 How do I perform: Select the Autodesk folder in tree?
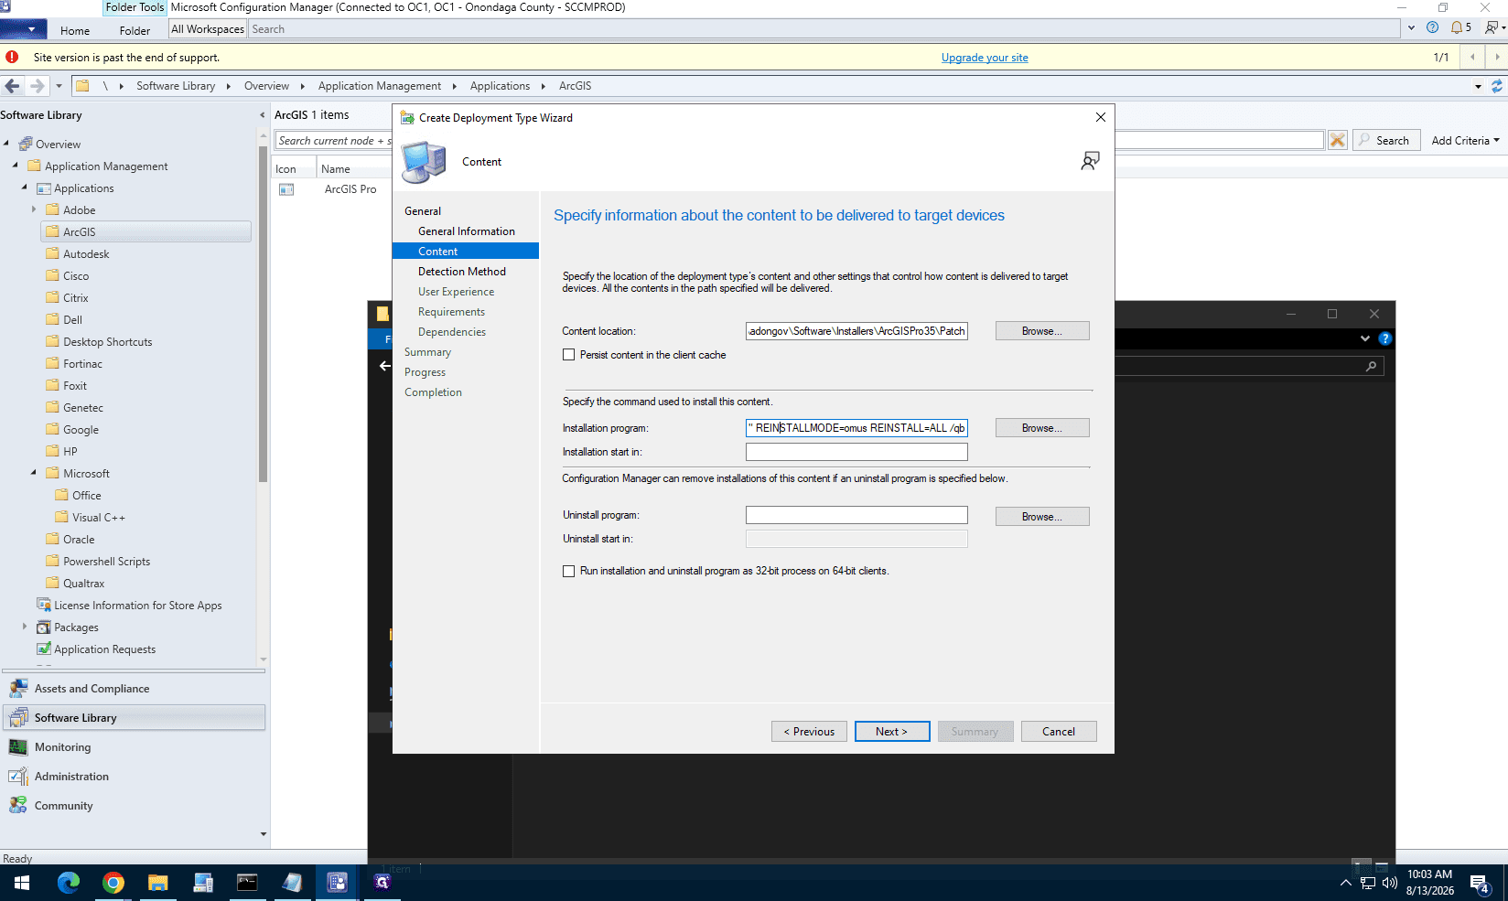[86, 253]
